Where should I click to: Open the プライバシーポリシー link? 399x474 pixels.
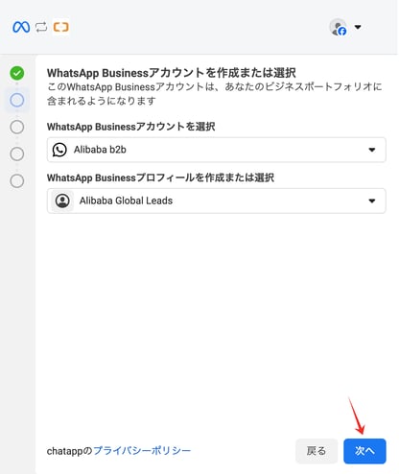point(142,451)
